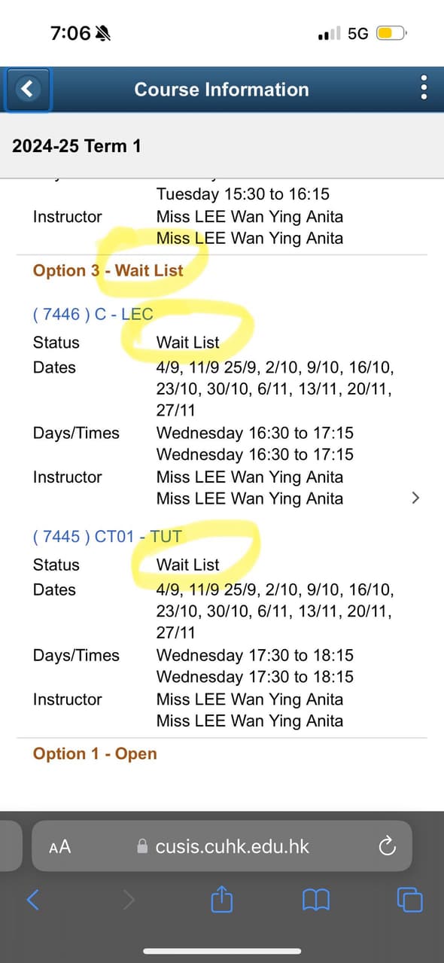Tap the battery indicator in the status bar
The width and height of the screenshot is (444, 963).
coord(391,33)
